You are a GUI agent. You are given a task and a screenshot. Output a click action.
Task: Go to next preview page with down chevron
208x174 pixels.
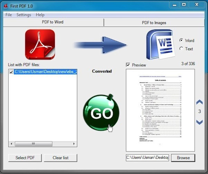[x=200, y=122]
